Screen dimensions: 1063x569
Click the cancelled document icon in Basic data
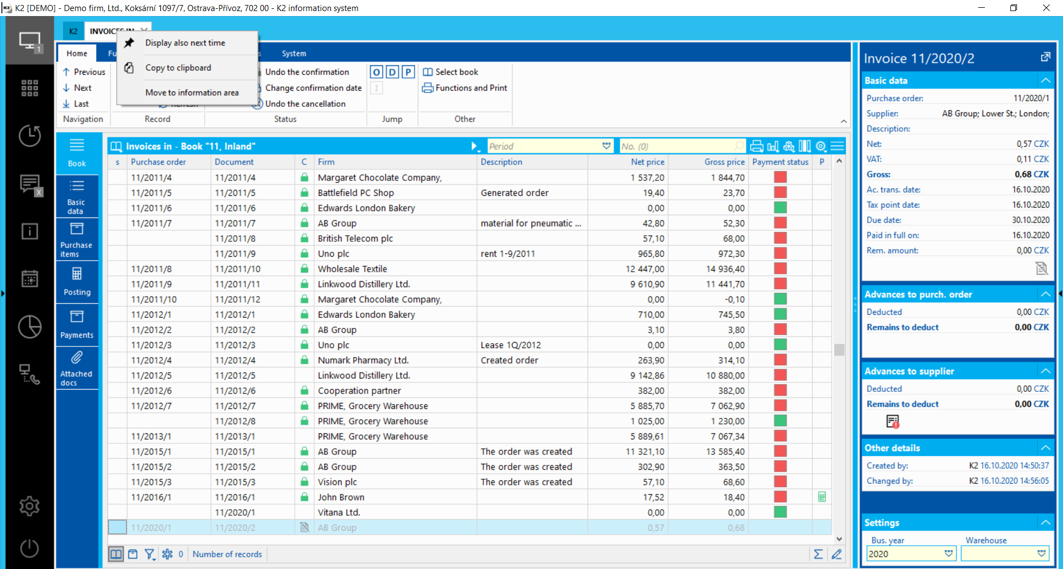pos(1042,268)
